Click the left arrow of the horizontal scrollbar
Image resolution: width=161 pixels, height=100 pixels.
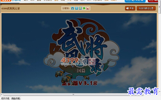tap(2, 95)
